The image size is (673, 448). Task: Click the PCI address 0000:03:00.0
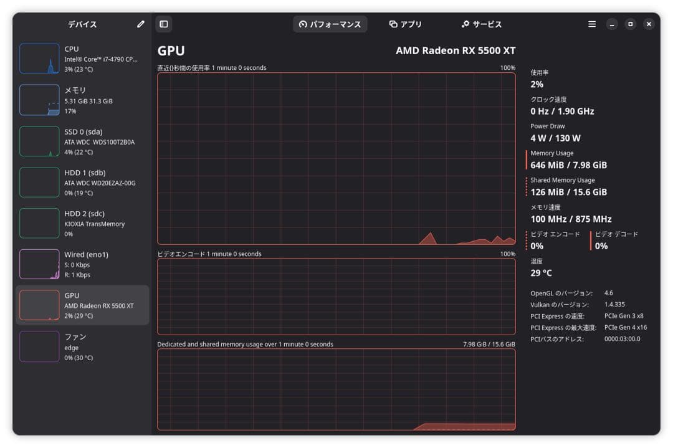click(623, 339)
